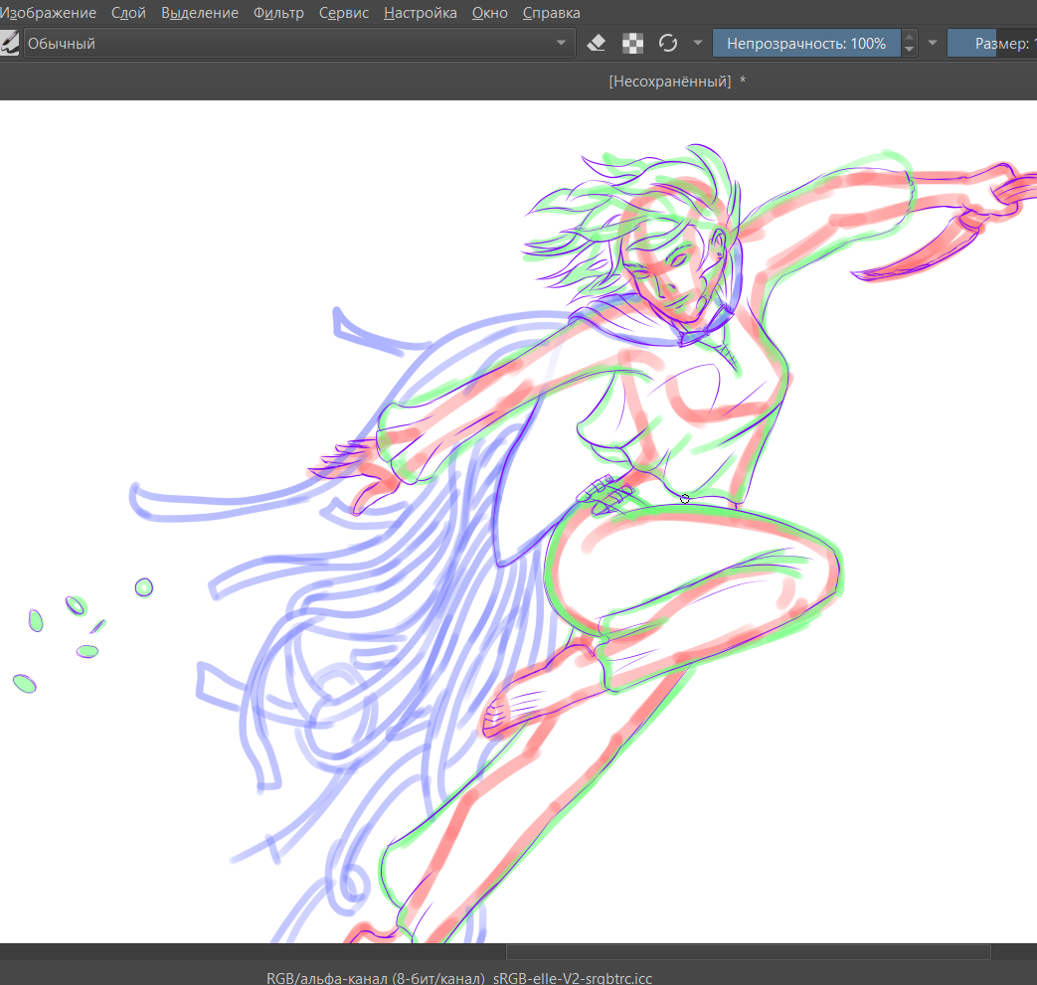Open the 'Сервис' menu
Image resolution: width=1037 pixels, height=985 pixels.
[x=344, y=13]
